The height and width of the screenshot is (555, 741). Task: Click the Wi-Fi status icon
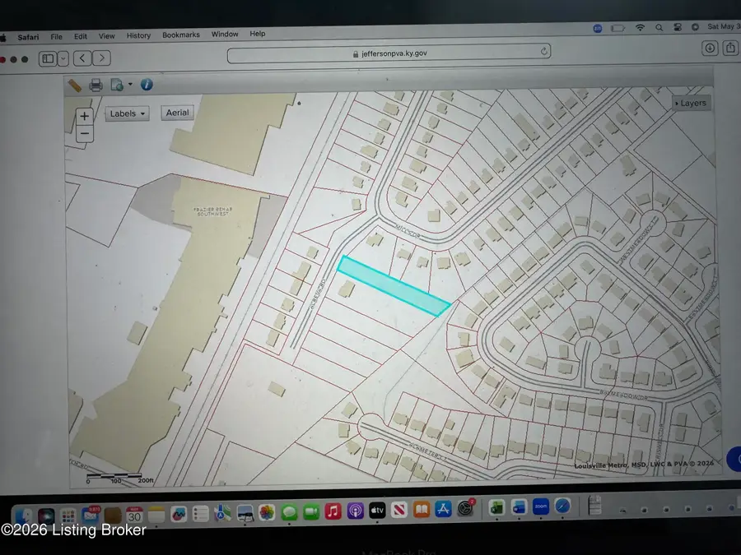(640, 28)
